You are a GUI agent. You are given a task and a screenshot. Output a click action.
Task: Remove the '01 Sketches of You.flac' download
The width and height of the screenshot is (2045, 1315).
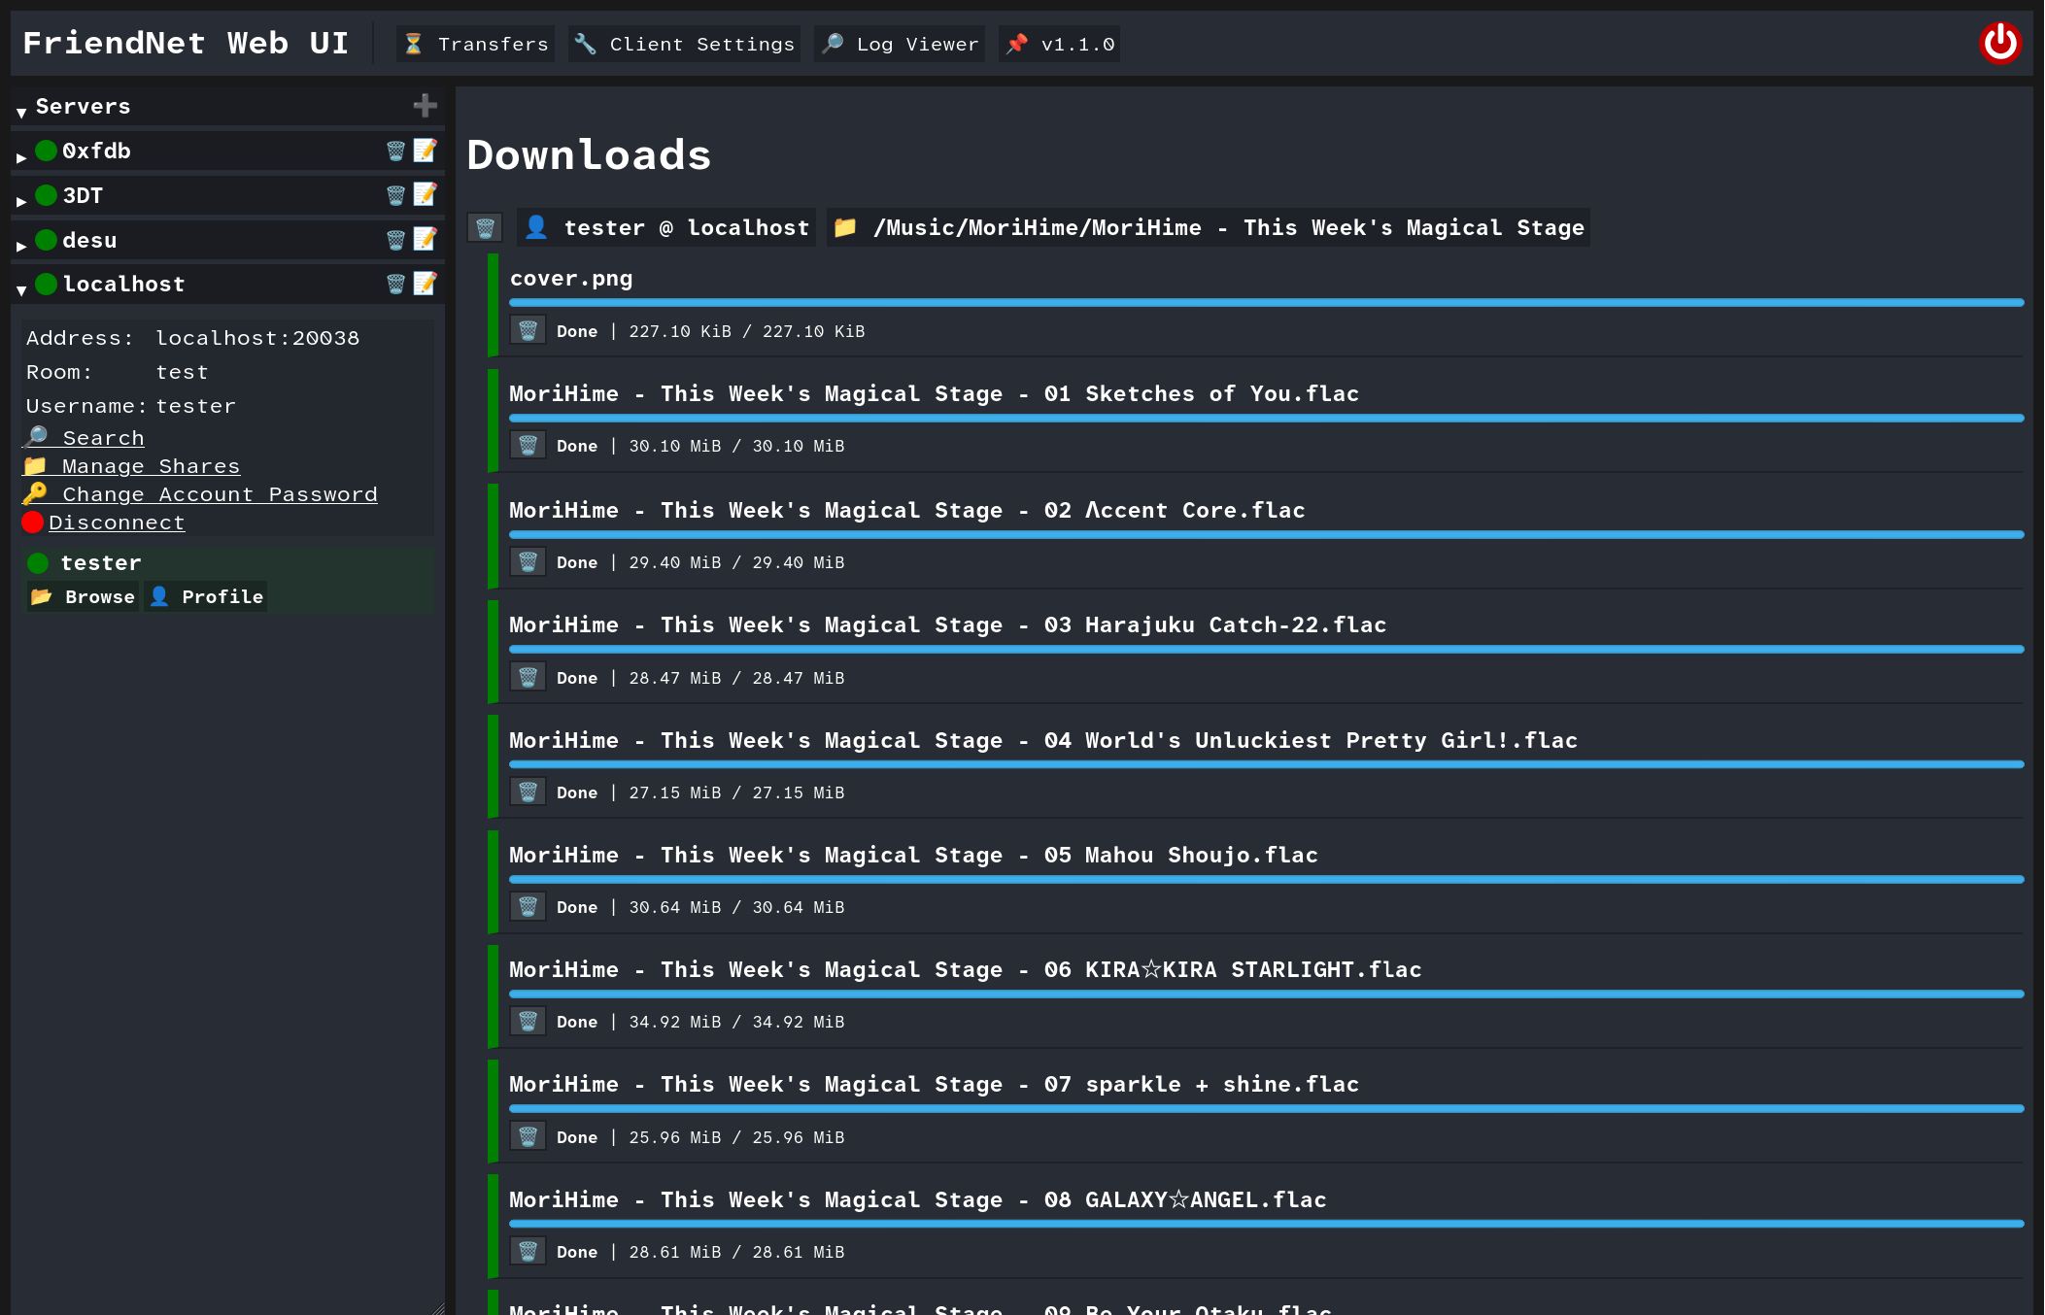527,445
